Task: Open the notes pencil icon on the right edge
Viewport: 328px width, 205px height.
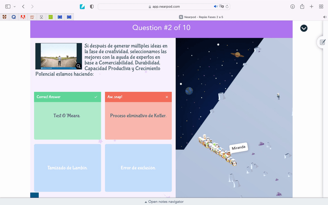Action: click(322, 42)
